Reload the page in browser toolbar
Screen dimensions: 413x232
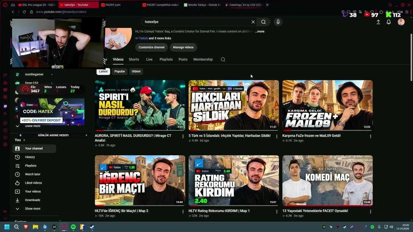[24, 12]
